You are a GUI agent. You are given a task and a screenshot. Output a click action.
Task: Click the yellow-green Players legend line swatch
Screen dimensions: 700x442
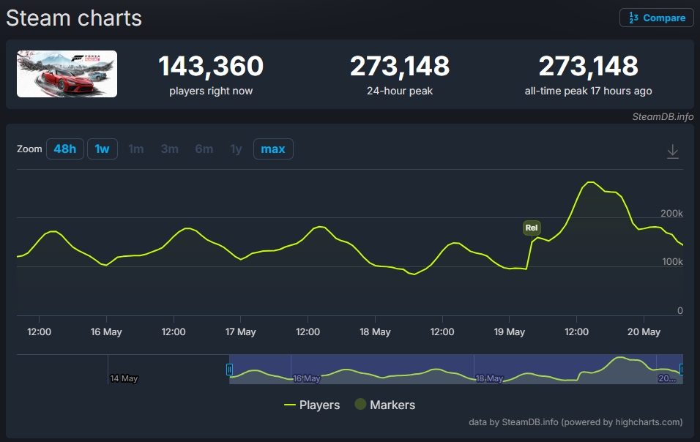click(290, 405)
